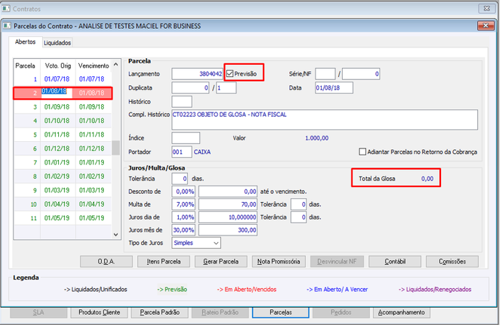Select the Abertos tab
This screenshot has height=325, width=502.
[x=25, y=42]
